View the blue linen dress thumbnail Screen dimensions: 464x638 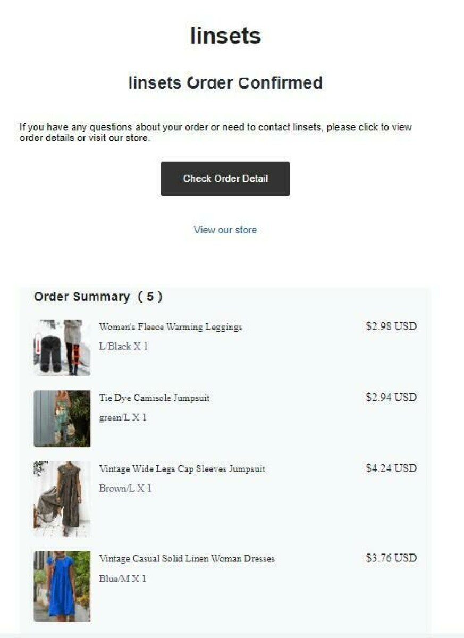[62, 586]
